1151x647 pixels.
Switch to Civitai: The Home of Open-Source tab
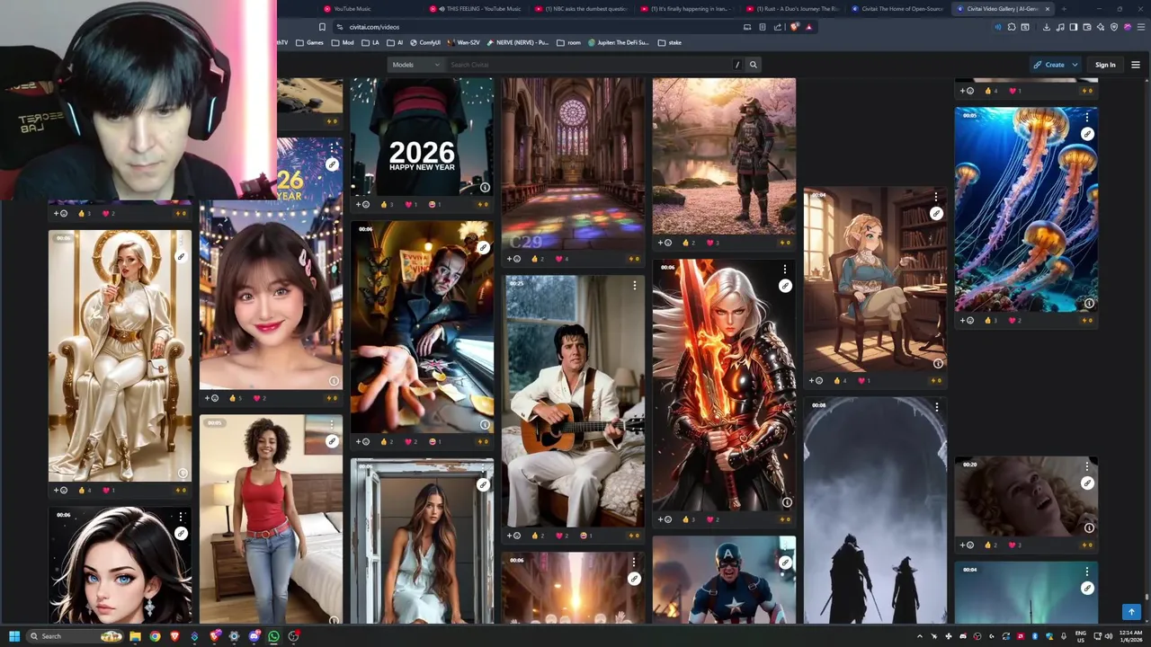click(x=898, y=9)
